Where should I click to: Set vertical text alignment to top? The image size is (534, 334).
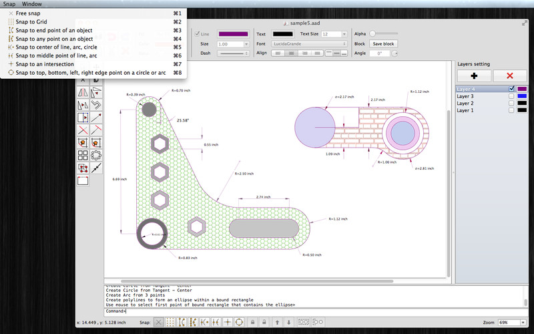click(x=328, y=53)
